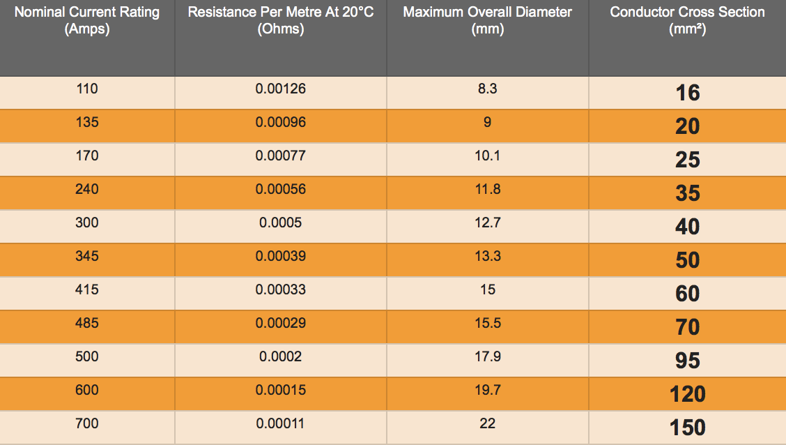Click the 485 amps current rating
This screenshot has height=445, width=786.
click(86, 323)
